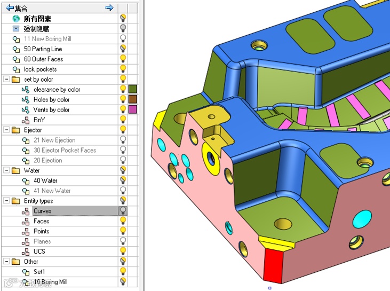Collapse the Entity types folder

[x=6, y=201]
